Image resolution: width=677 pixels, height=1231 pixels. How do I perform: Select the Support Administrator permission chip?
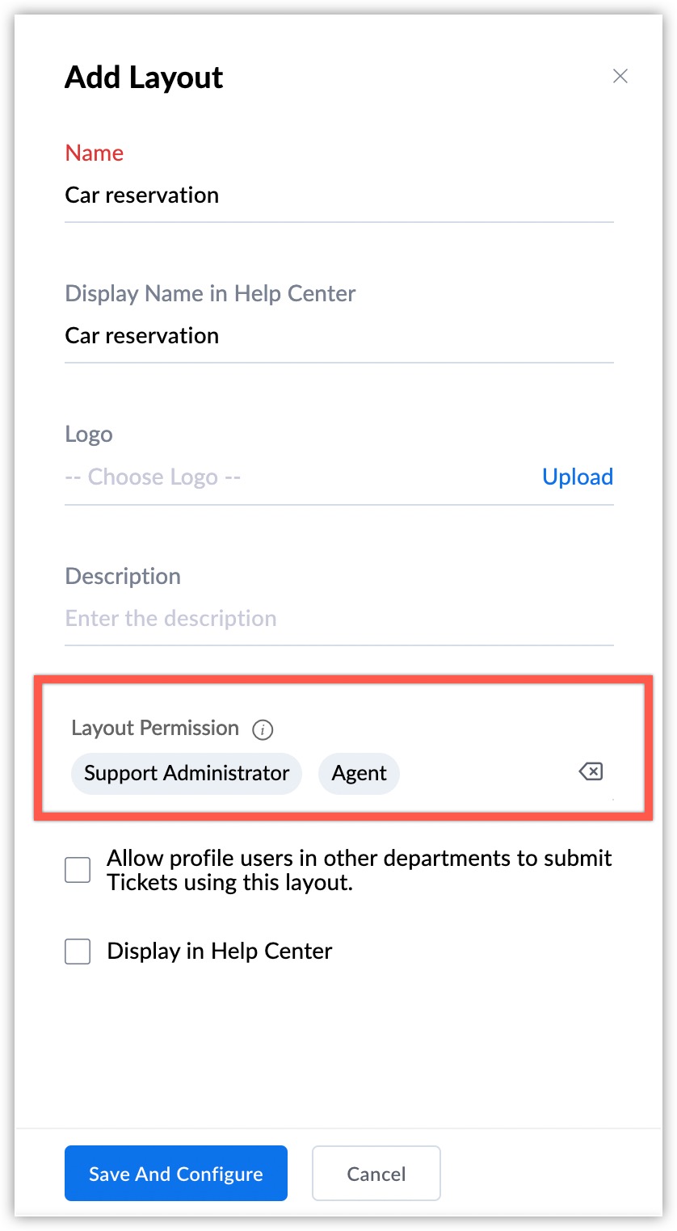(187, 774)
